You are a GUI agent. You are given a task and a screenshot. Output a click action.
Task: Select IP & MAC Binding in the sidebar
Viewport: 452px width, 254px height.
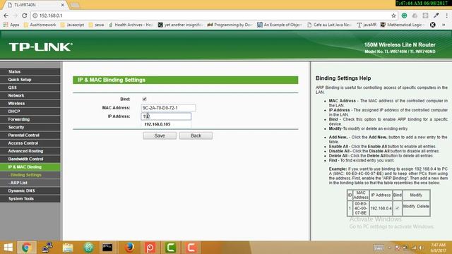click(30, 167)
